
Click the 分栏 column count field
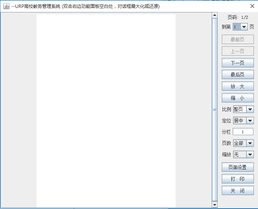point(243,132)
